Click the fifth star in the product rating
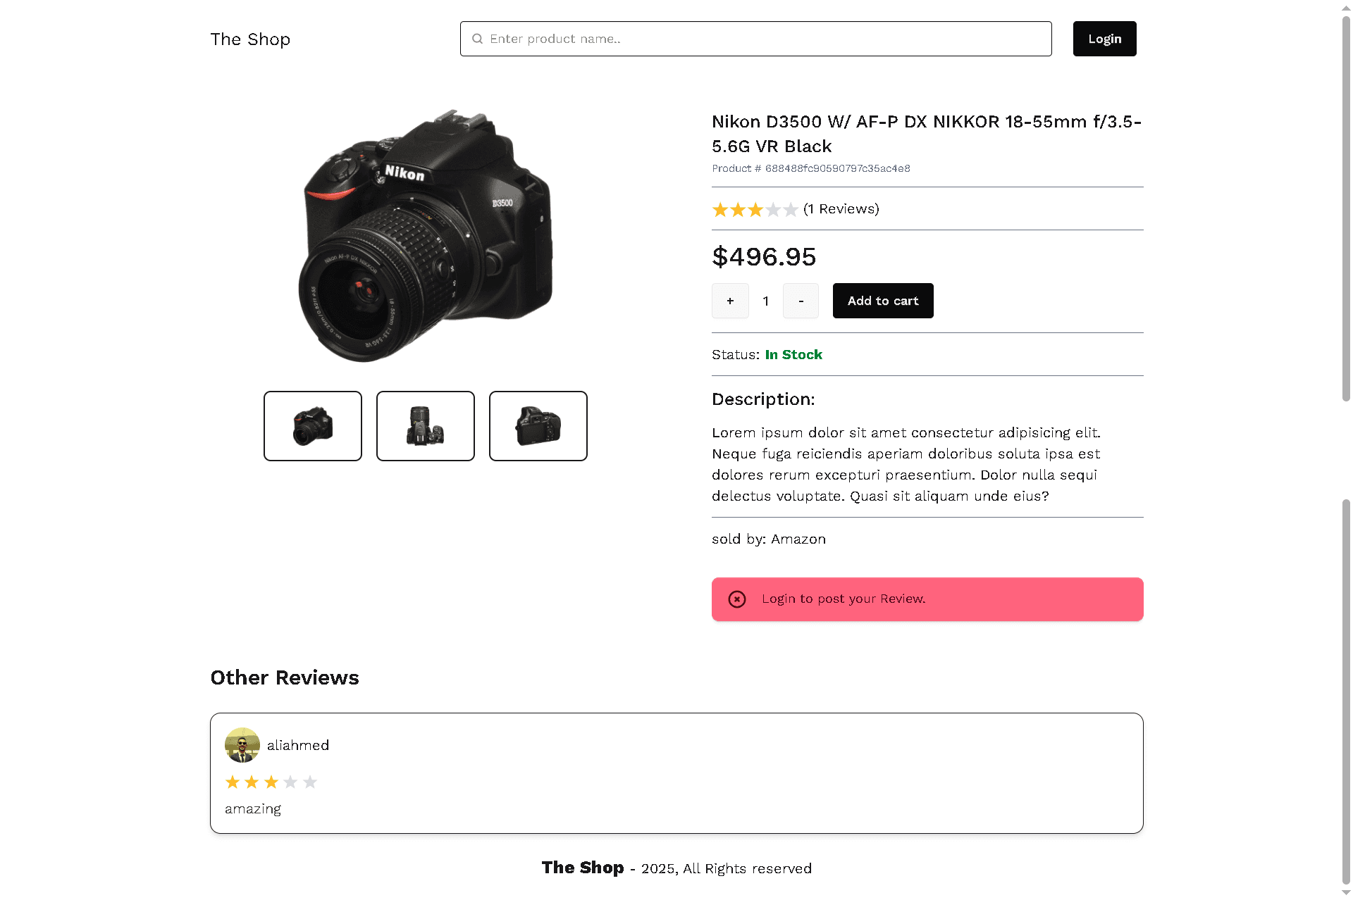The width and height of the screenshot is (1353, 900). pos(791,210)
